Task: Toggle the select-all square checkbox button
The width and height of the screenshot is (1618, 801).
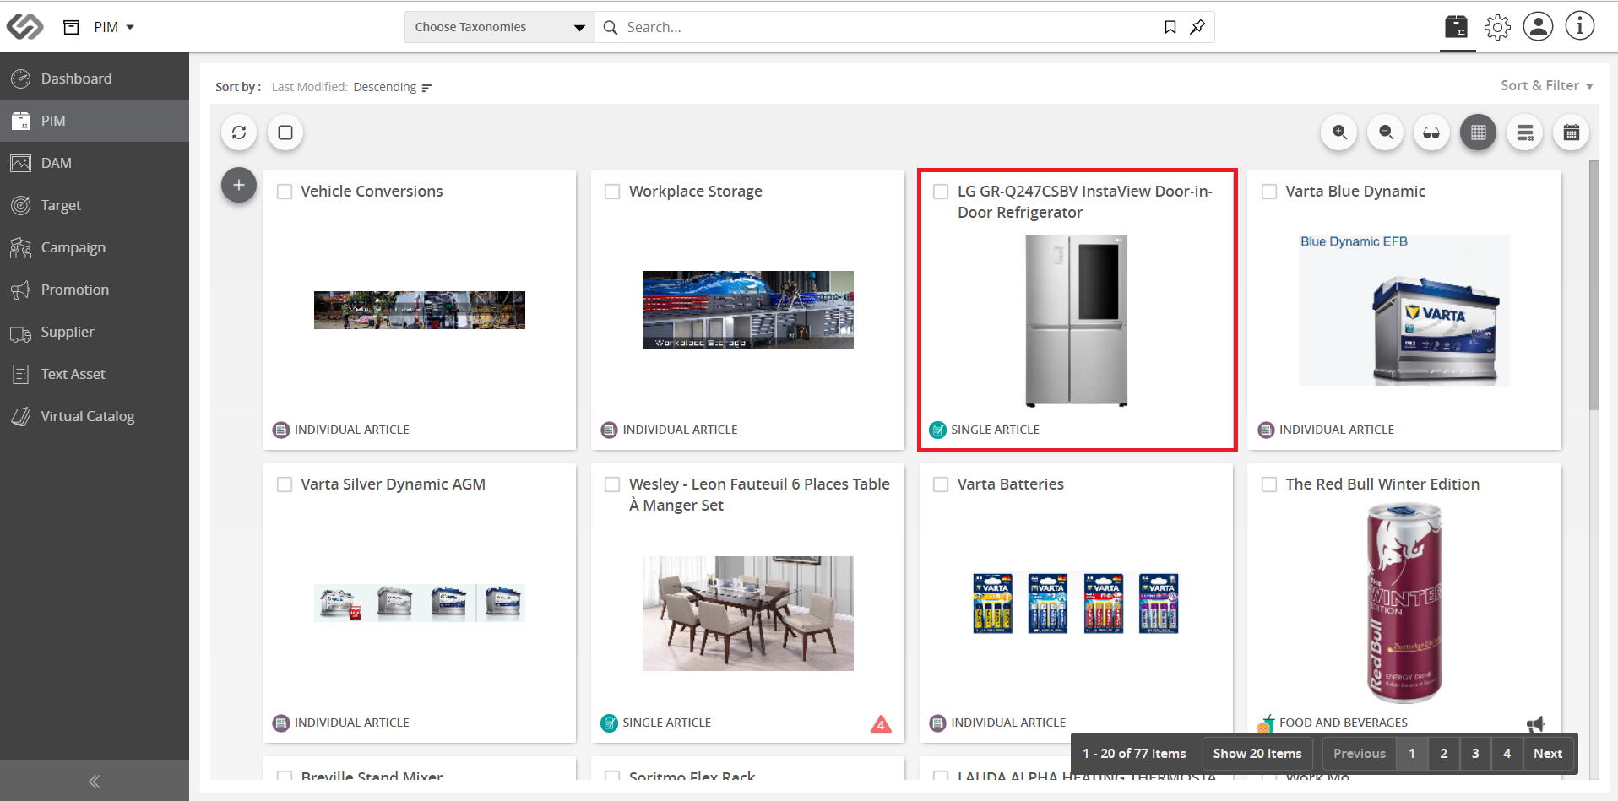Action: point(285,133)
